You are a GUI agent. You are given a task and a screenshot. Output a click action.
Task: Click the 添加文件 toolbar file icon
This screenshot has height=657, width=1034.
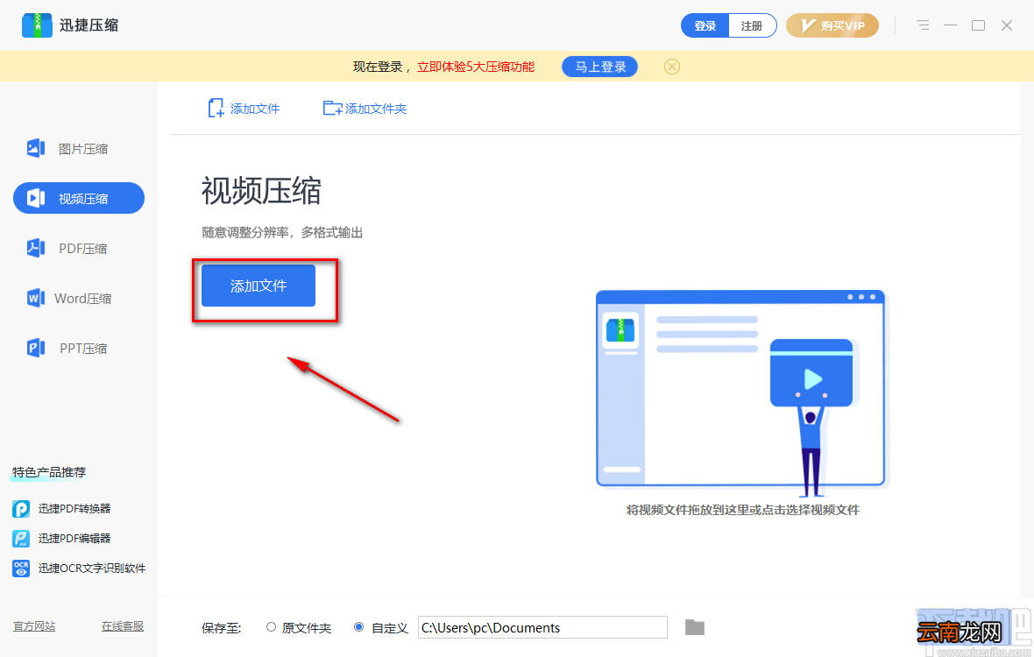(216, 108)
